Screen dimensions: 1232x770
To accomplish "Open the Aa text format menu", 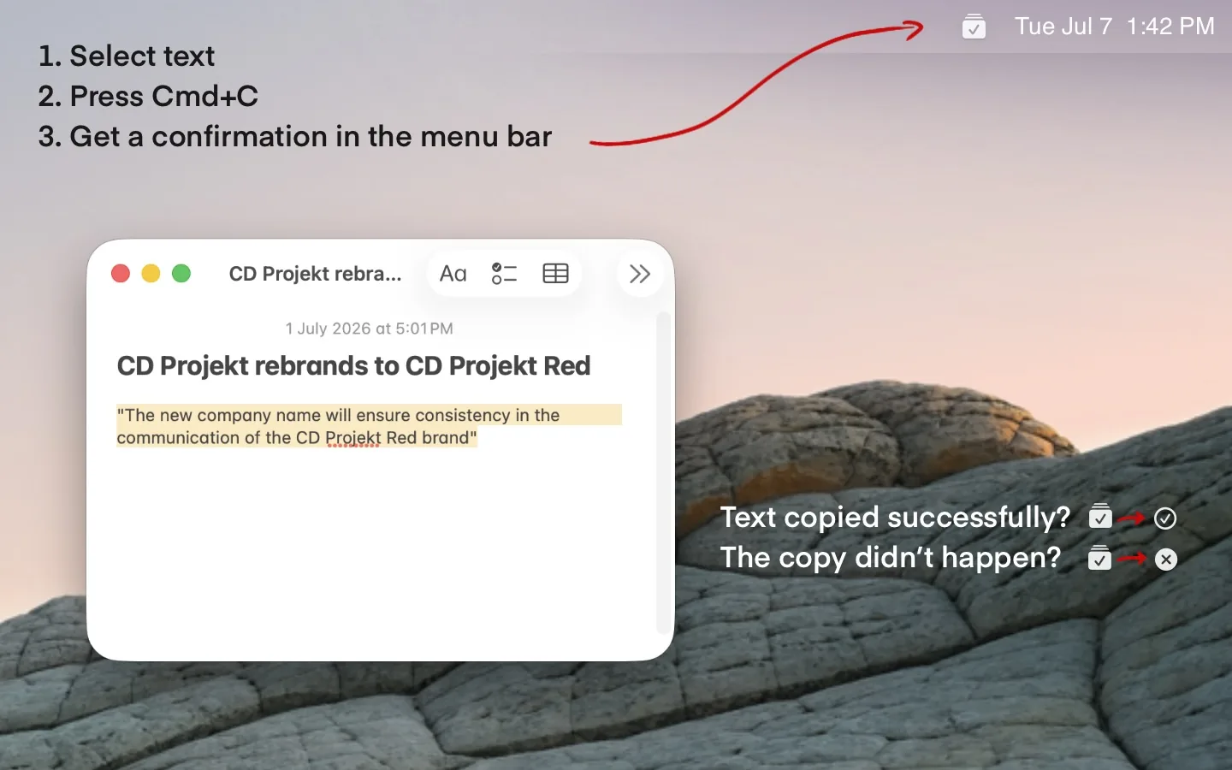I will click(x=453, y=274).
